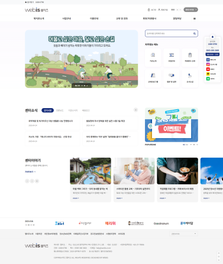Click the green Naver blog icon in side panel
The height and width of the screenshot is (264, 223).
pos(208,79)
